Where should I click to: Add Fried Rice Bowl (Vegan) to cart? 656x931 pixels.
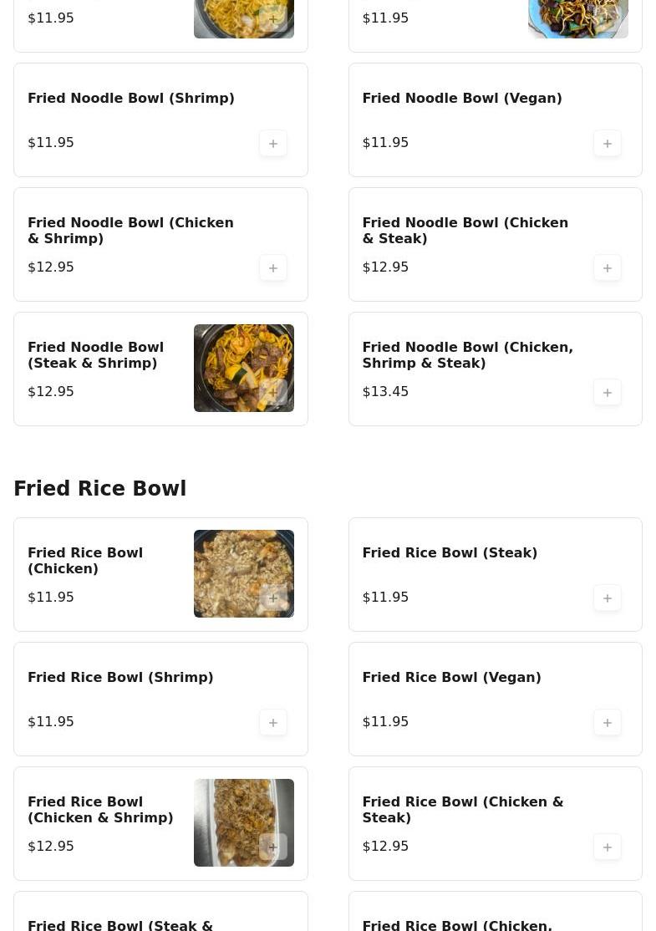[x=608, y=723]
